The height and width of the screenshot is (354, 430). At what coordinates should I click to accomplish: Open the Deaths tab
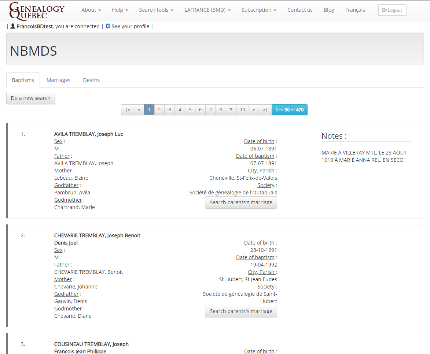coord(91,80)
